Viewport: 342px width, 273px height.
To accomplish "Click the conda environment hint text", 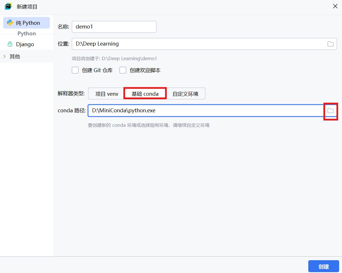I will point(149,125).
